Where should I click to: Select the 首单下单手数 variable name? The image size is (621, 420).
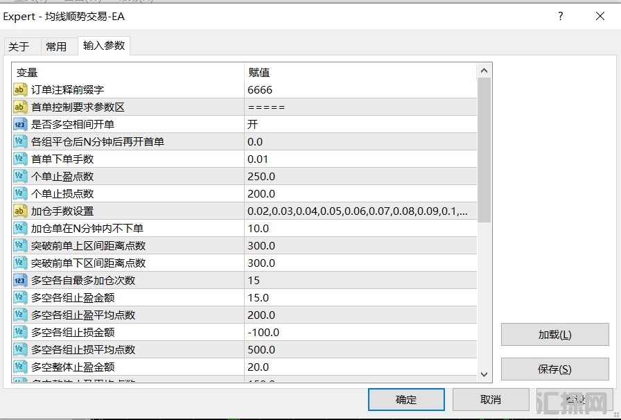[62, 159]
